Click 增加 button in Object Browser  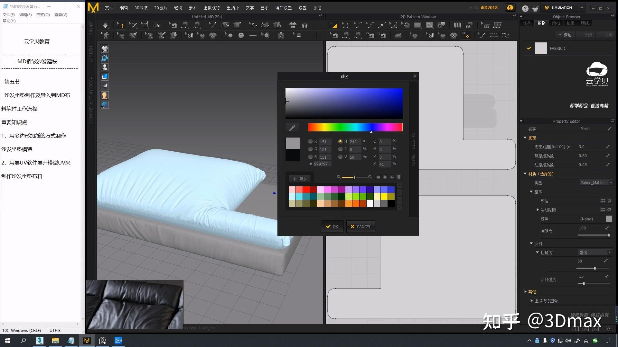pos(565,35)
